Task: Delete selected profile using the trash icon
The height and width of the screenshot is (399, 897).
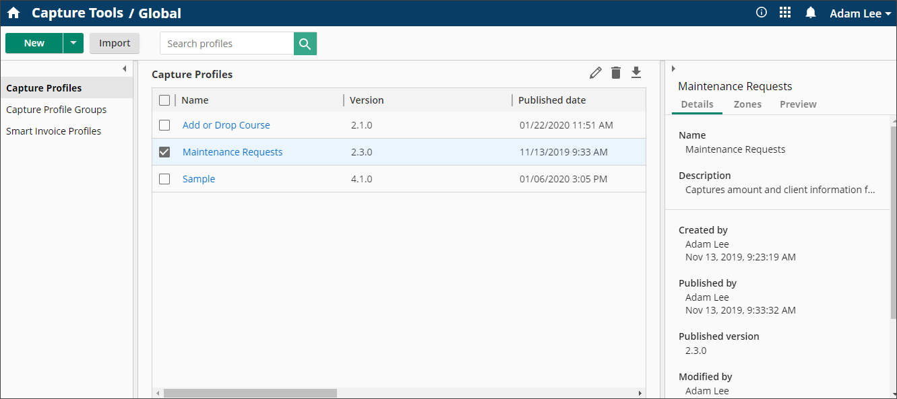Action: [615, 72]
